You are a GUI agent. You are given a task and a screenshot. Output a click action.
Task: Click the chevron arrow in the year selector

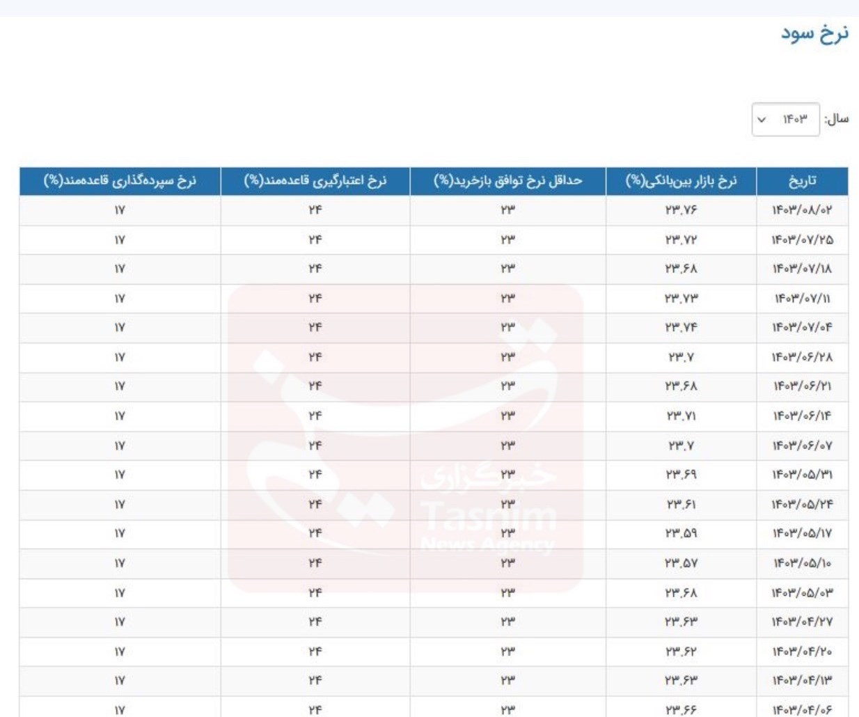pyautogui.click(x=762, y=120)
